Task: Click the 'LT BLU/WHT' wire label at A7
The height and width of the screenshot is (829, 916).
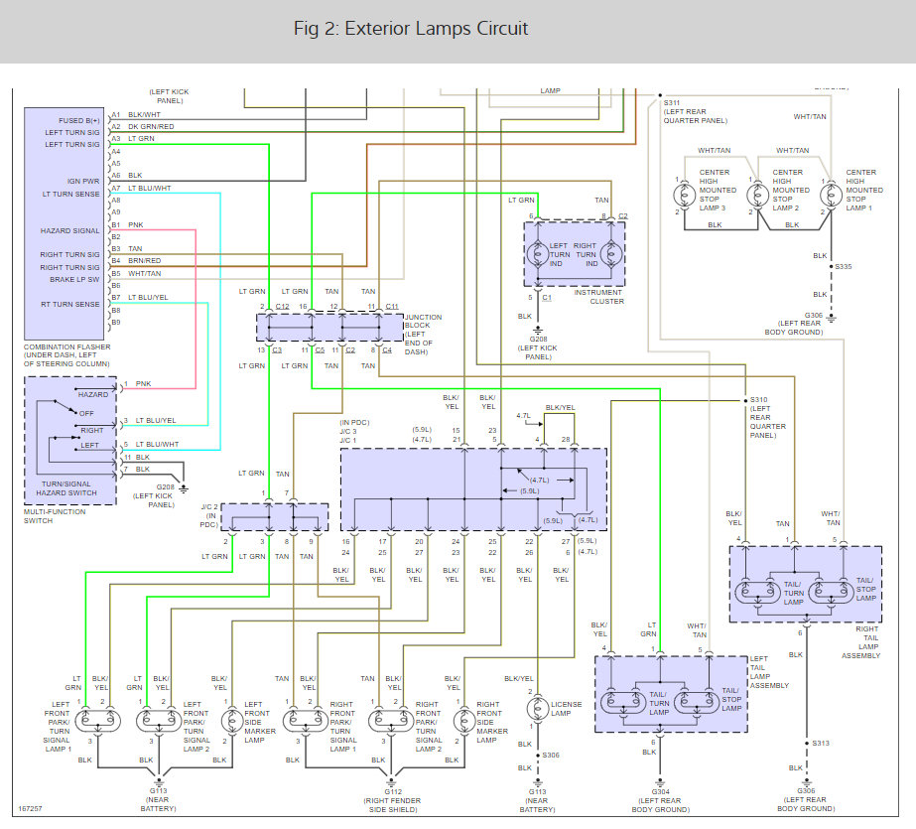Action: click(x=150, y=188)
